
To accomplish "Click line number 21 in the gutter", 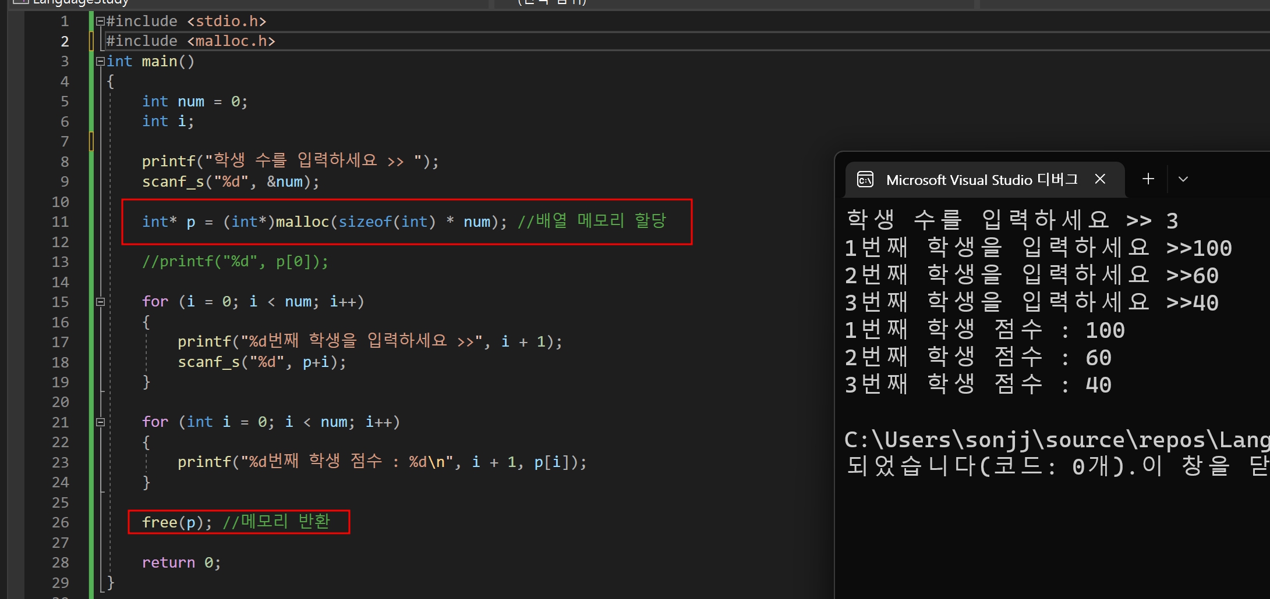I will 61,423.
